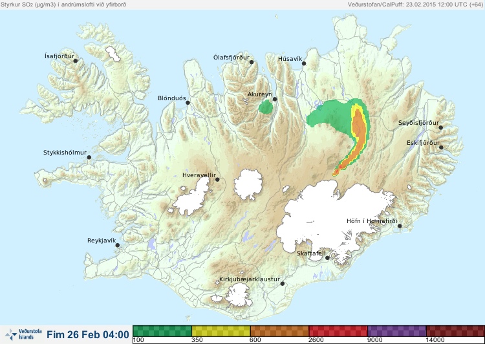
Task: Click the 'Ólafsfjörður' label
Action: pyautogui.click(x=232, y=58)
